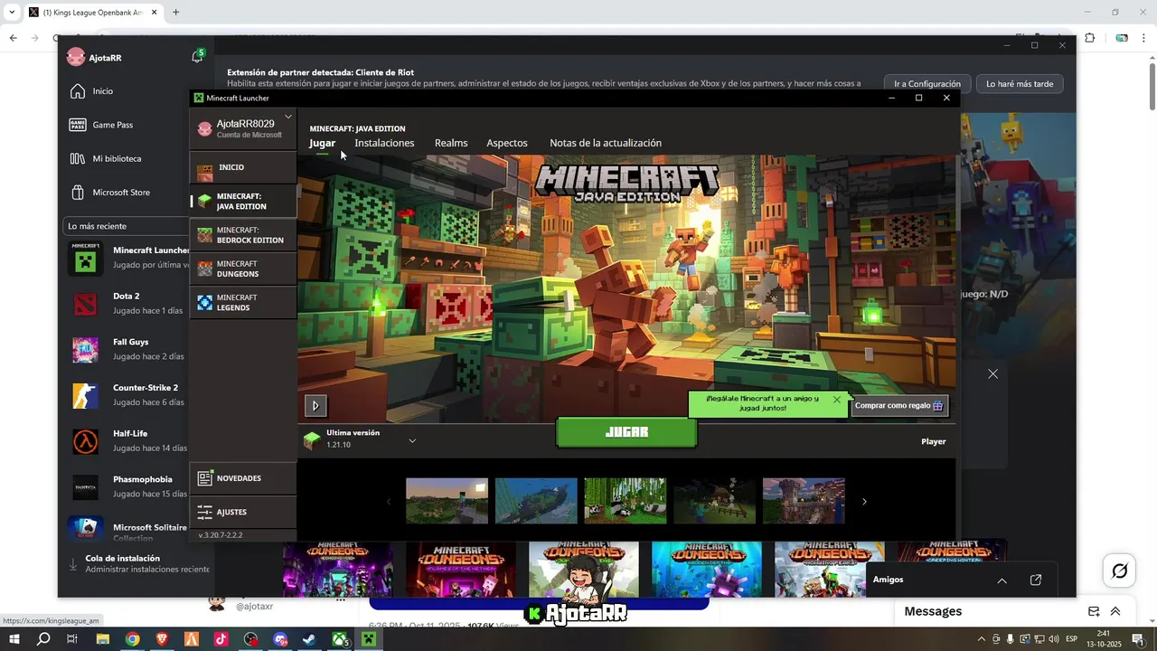Select Counter-Strike 2 in recent games
This screenshot has height=651, width=1157.
pos(127,395)
